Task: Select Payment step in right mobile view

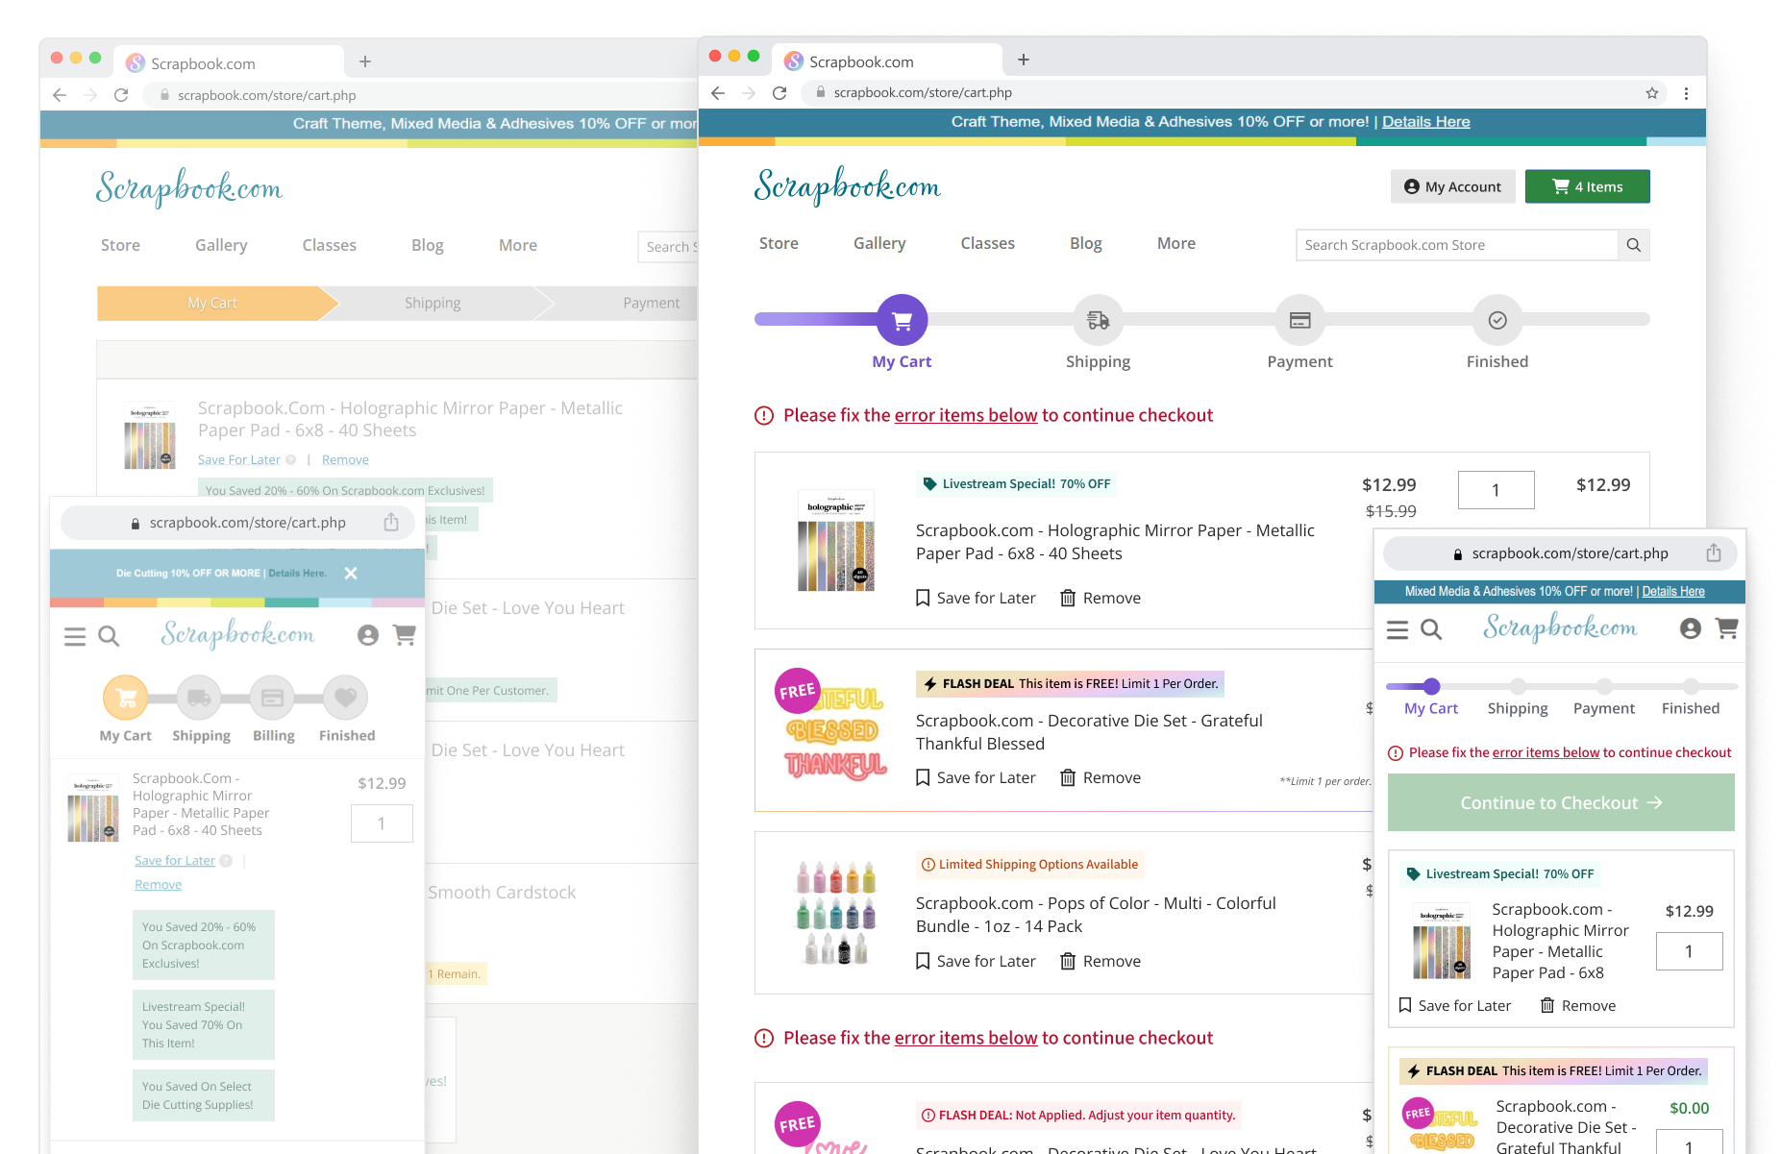Action: pos(1604,700)
